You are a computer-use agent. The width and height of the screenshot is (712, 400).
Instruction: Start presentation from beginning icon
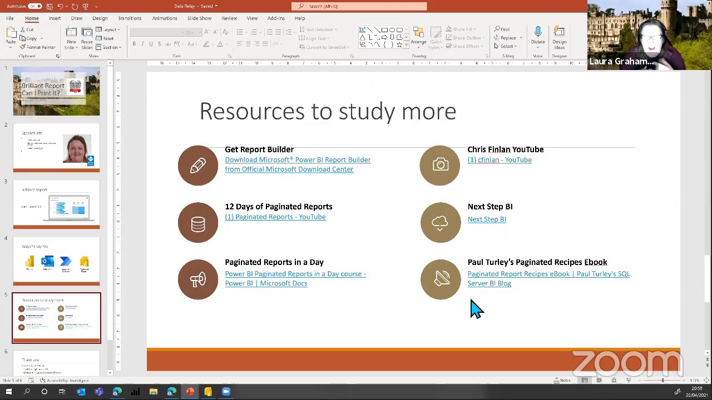click(x=86, y=6)
